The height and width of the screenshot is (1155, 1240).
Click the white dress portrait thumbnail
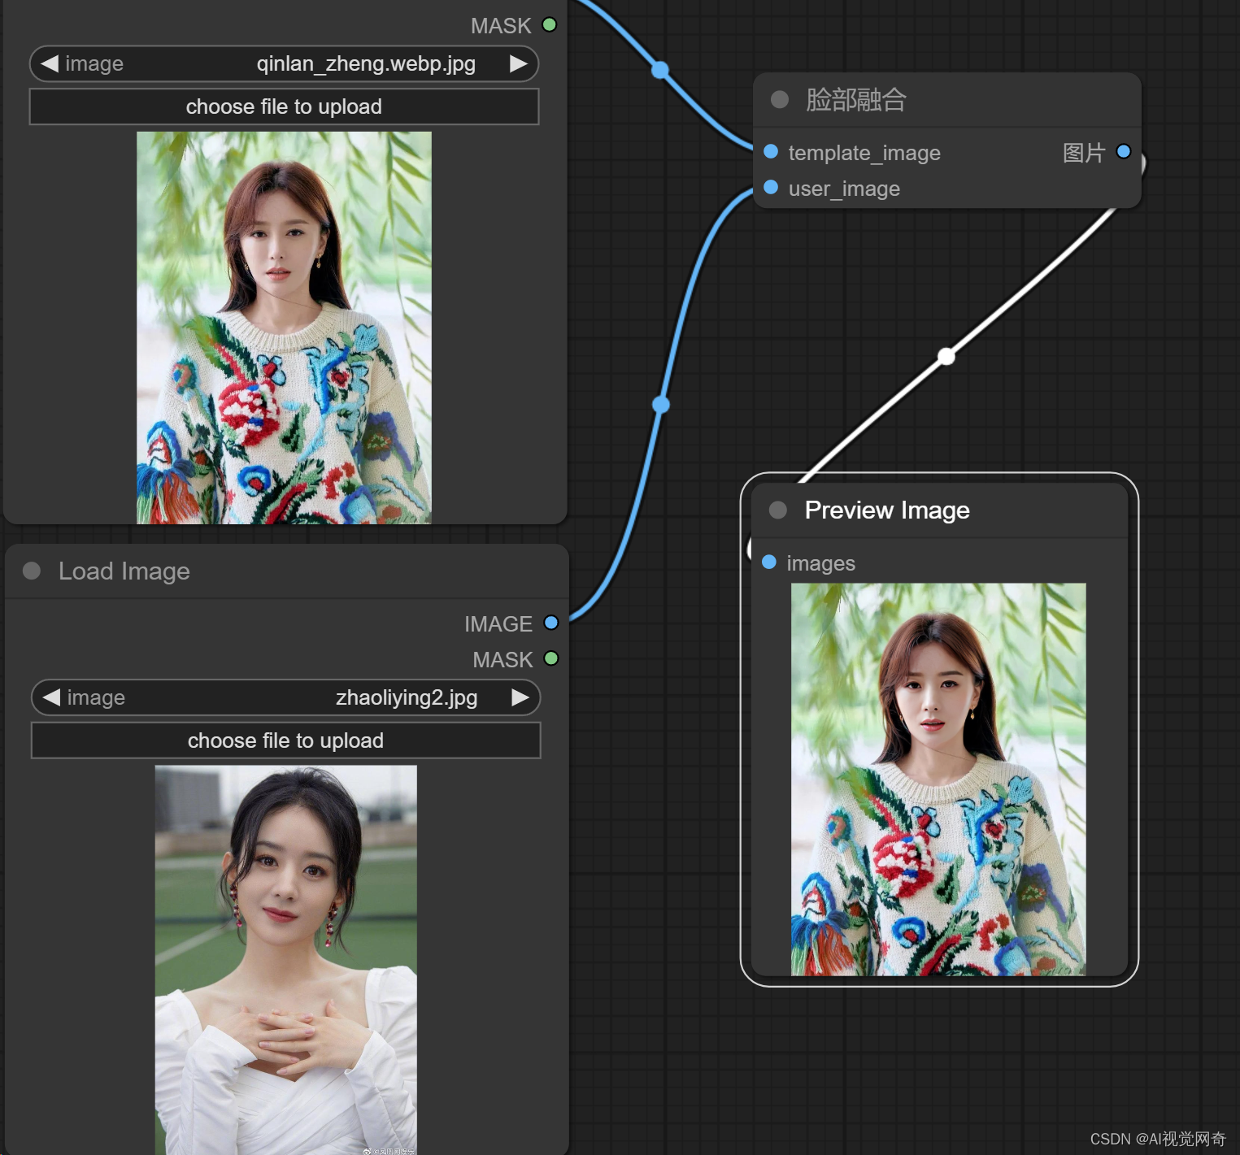point(286,959)
